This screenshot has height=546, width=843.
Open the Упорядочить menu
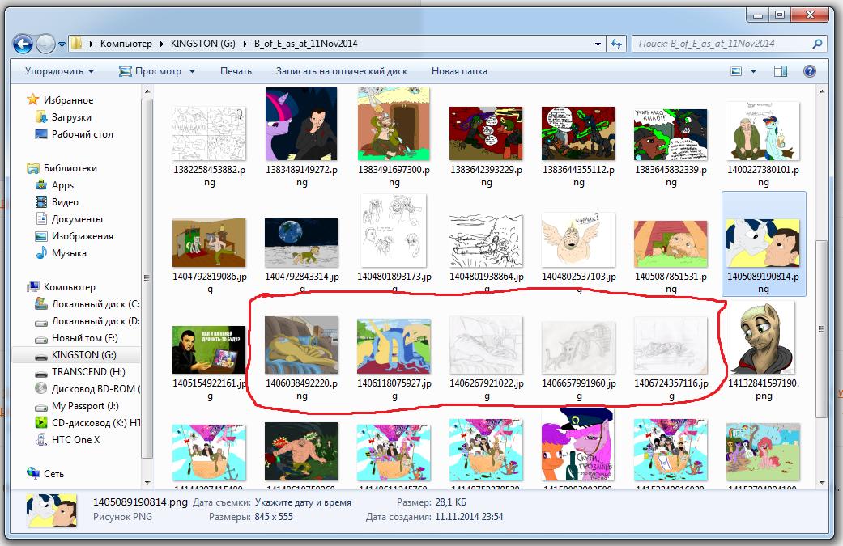click(60, 71)
